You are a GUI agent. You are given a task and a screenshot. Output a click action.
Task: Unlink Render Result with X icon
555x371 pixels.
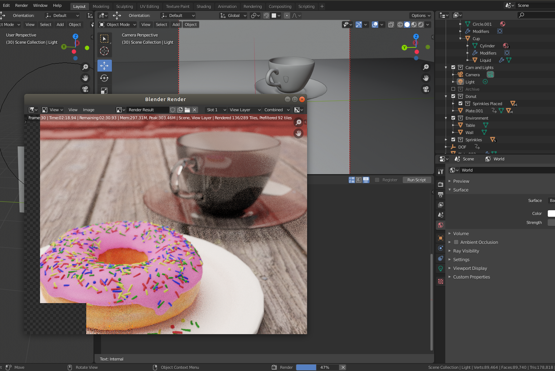[195, 110]
